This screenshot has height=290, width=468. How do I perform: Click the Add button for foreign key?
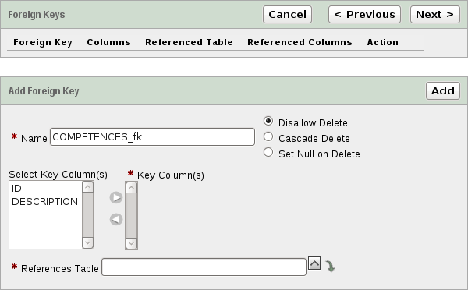[x=443, y=90]
